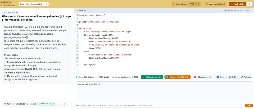Image resolution: width=254 pixels, height=109 pixels.
Task: Click the '# Tavaolekus on loom' comment line
Action: pyautogui.click(x=110, y=55)
